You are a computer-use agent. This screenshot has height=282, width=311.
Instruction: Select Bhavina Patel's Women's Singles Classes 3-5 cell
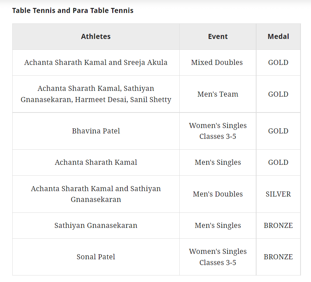tap(218, 131)
